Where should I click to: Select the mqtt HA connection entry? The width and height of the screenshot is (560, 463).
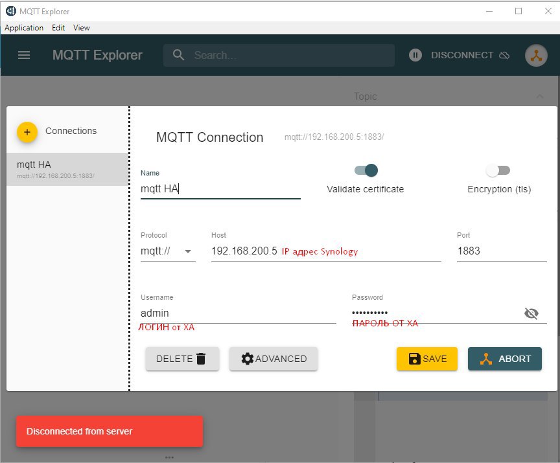(x=67, y=169)
